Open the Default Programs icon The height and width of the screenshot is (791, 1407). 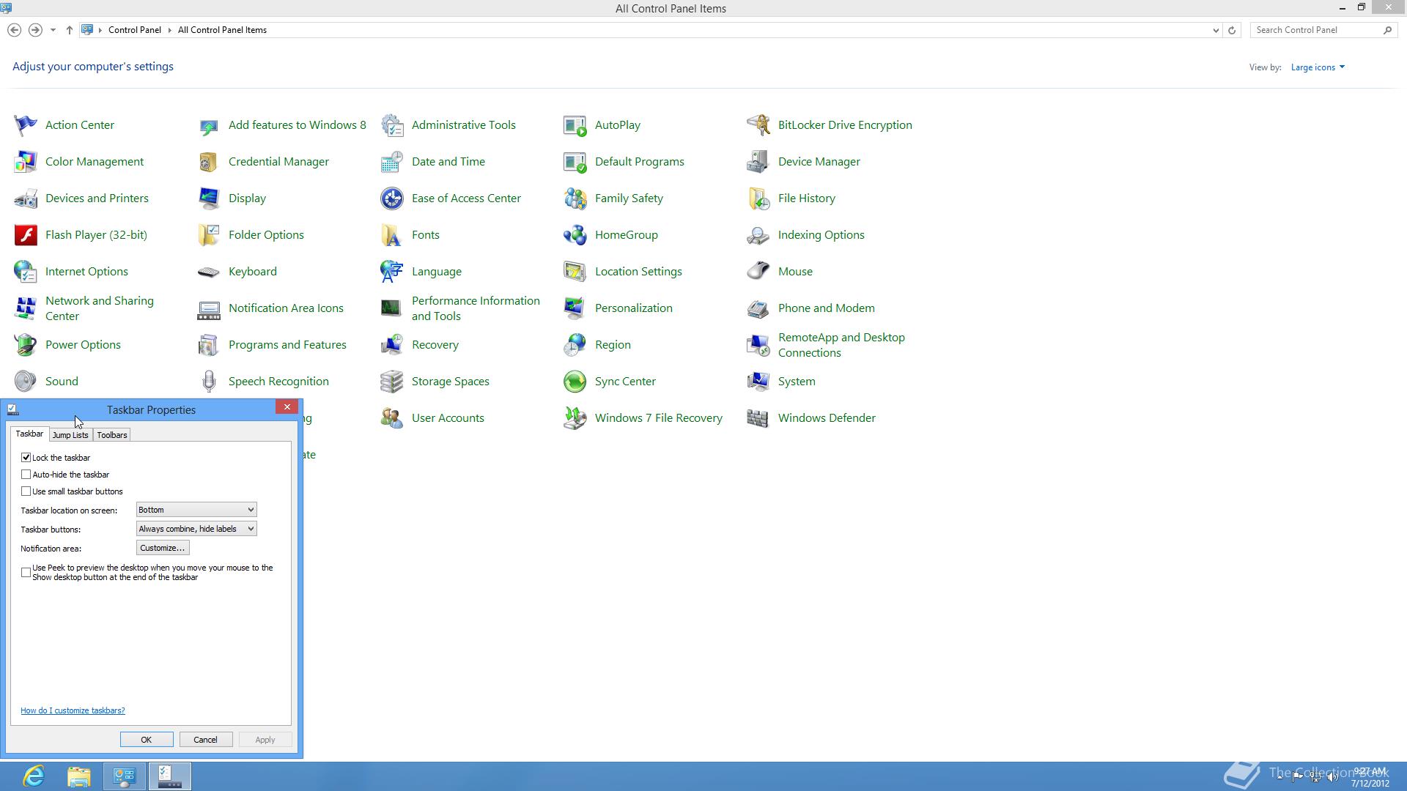click(x=575, y=162)
